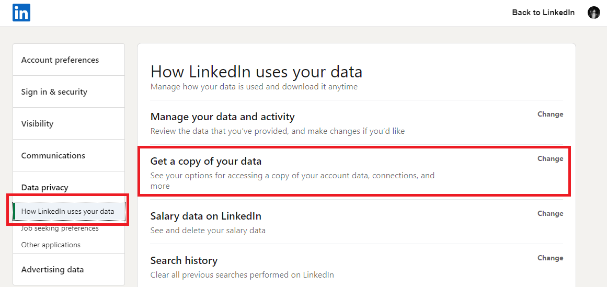The width and height of the screenshot is (607, 287).
Task: Open Sign in & security section
Action: click(54, 92)
